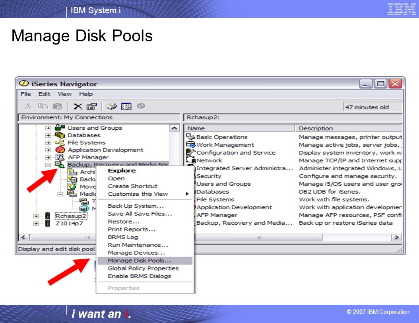
Task: Choose Global Policy Properties menu entry
Action: tap(145, 268)
